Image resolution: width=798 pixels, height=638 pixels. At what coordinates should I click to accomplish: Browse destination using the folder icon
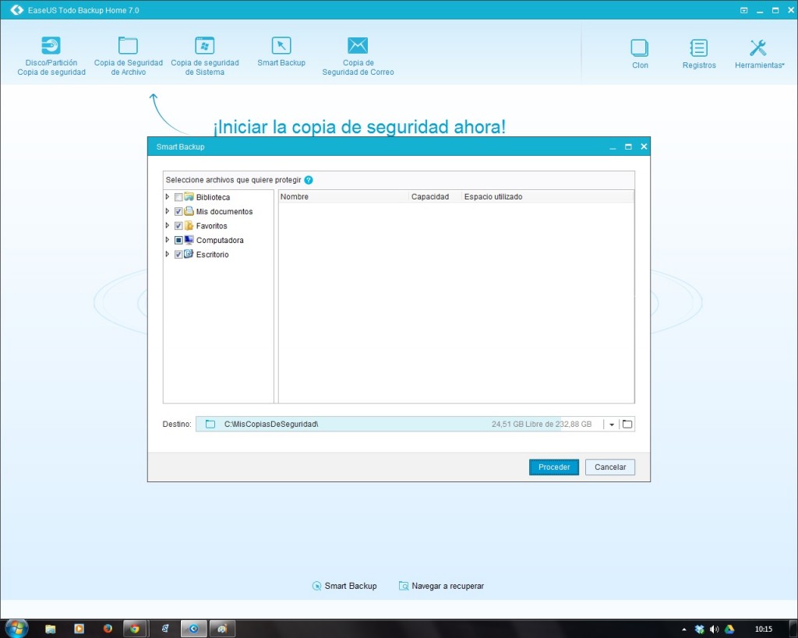[627, 424]
